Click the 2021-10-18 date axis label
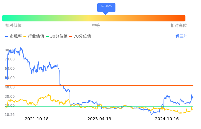 tap(37, 119)
